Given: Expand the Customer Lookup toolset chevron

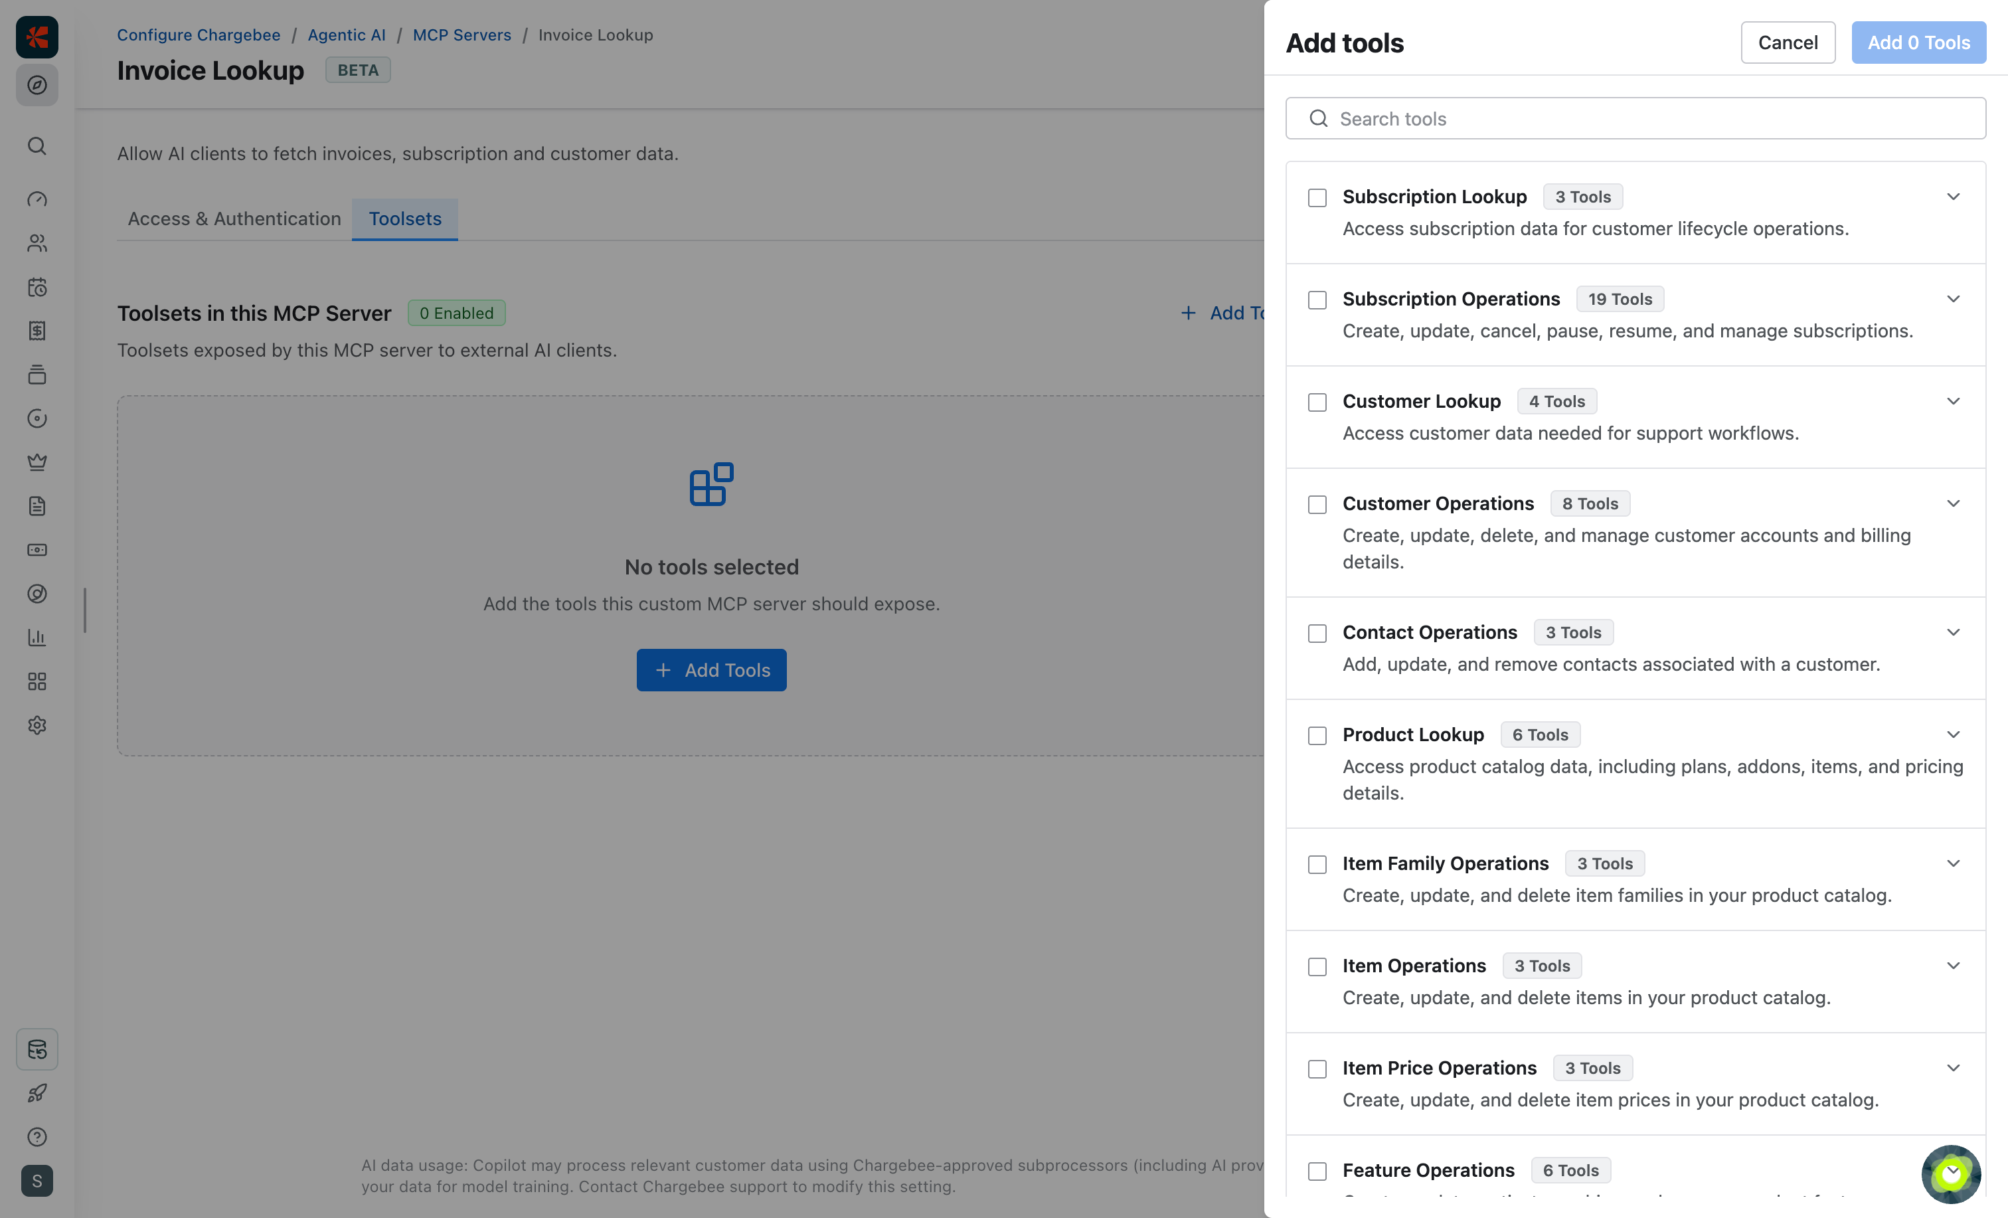Looking at the screenshot, I should pos(1954,401).
